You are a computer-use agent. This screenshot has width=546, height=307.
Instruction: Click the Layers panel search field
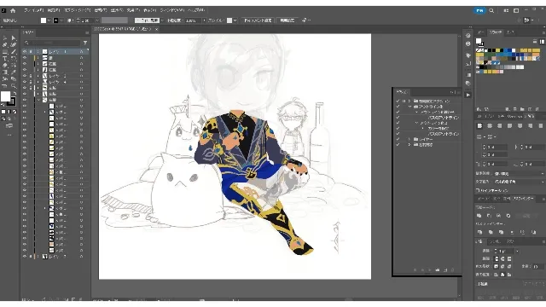coord(52,43)
